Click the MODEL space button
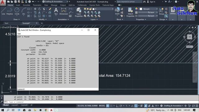 102,106
